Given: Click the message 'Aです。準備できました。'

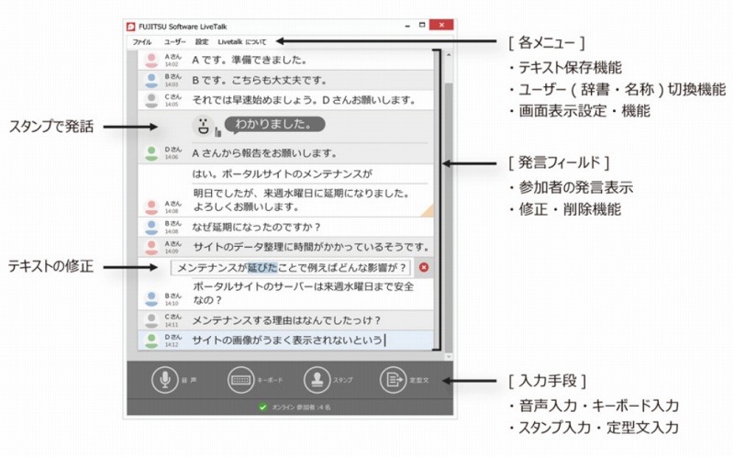Looking at the screenshot, I should 250,60.
